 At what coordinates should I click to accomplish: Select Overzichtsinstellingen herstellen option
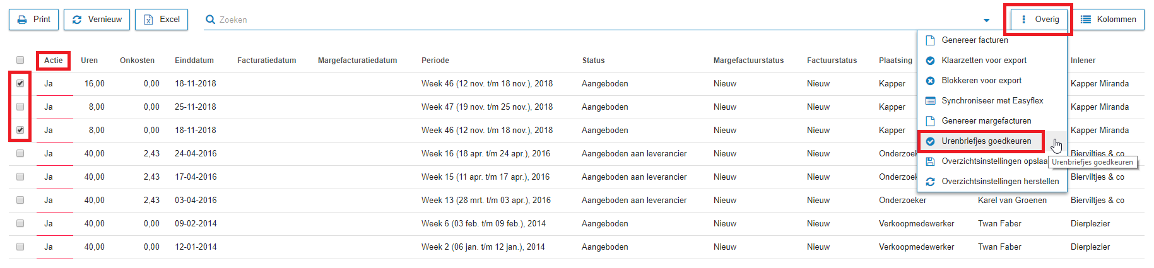(1000, 182)
